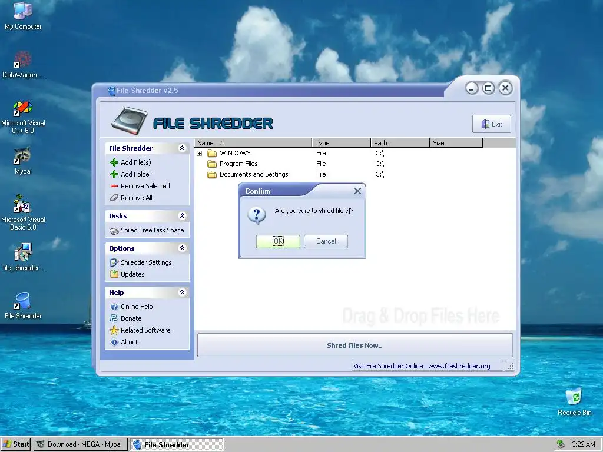Image resolution: width=603 pixels, height=452 pixels.
Task: Click the hard drive logo in File Shredder header
Action: pyautogui.click(x=129, y=121)
